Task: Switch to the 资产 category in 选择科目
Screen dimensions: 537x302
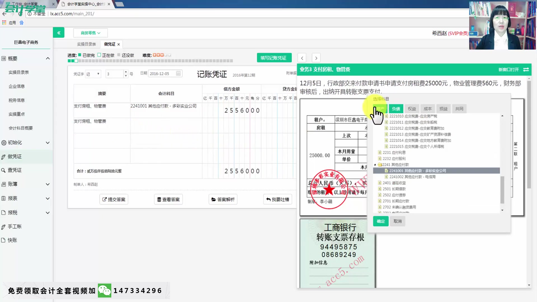Action: coord(380,108)
